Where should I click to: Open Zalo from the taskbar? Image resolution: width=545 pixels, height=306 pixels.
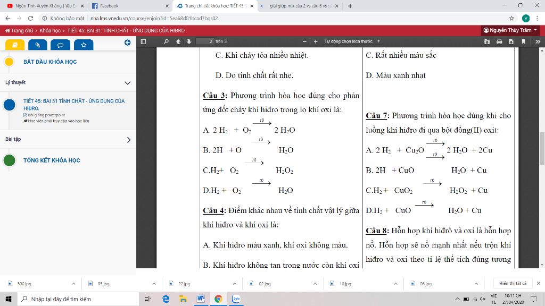pos(236,299)
